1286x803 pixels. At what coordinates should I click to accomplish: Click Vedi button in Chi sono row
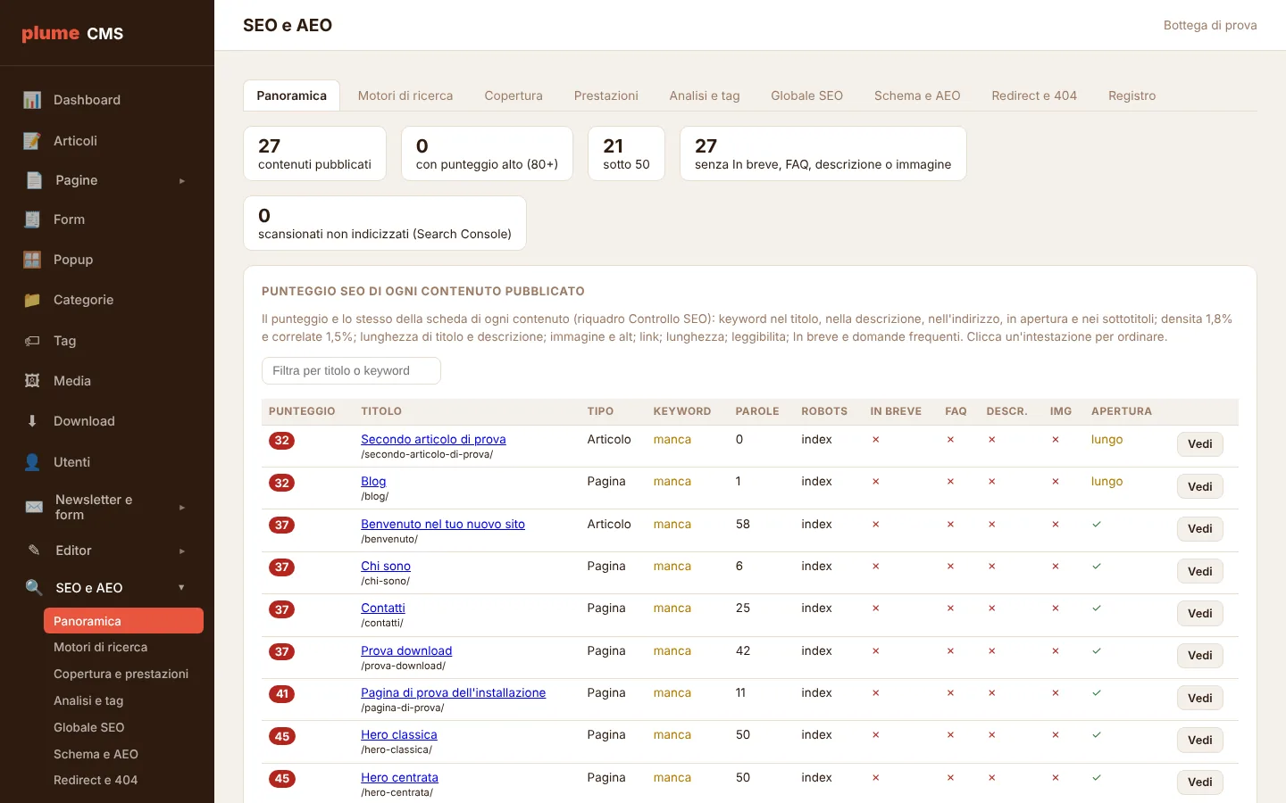(x=1200, y=571)
